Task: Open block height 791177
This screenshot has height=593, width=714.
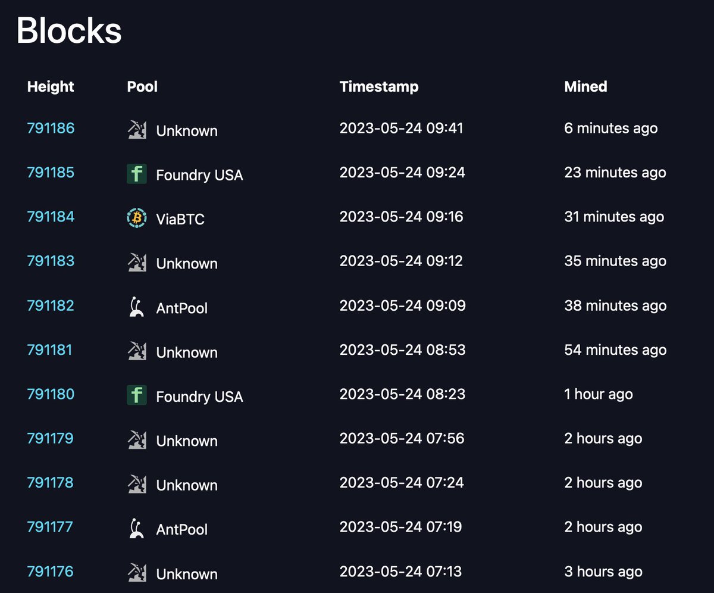Action: [50, 527]
